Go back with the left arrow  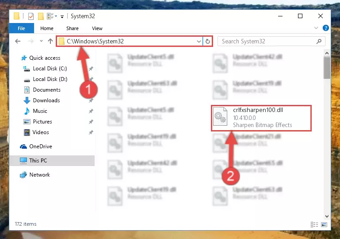(18, 41)
